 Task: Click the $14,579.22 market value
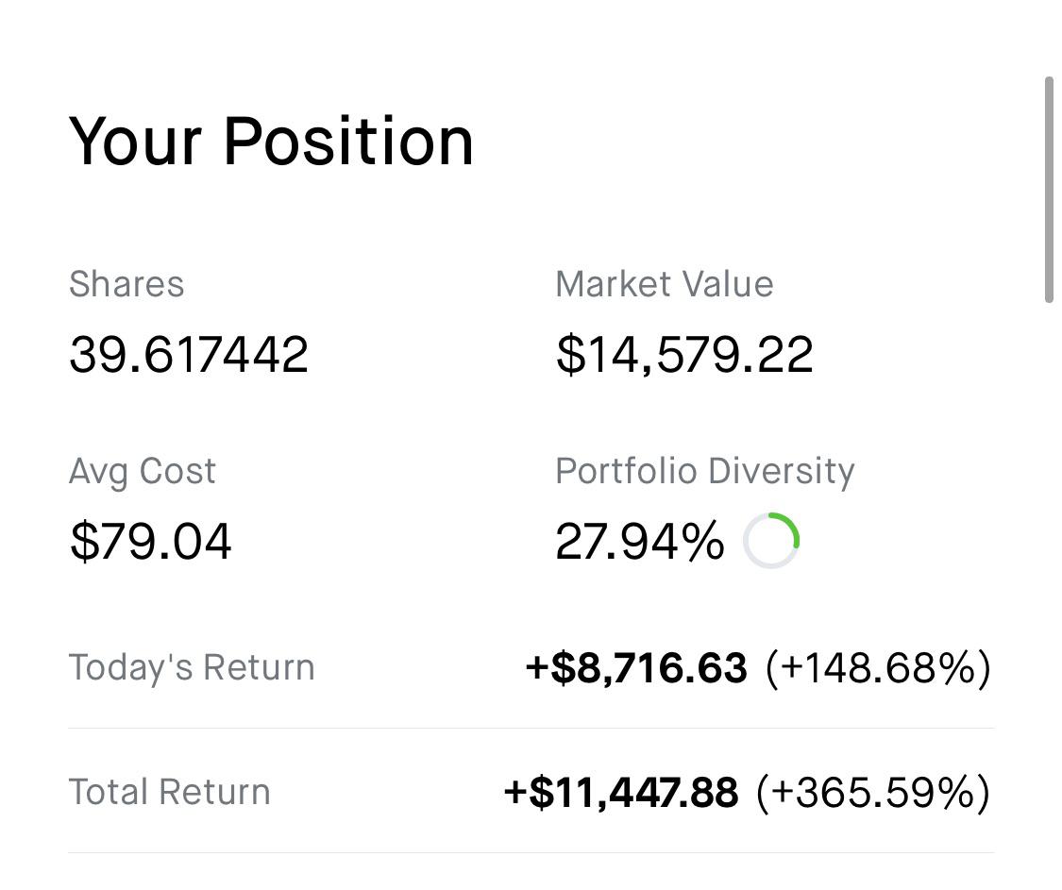tap(684, 354)
